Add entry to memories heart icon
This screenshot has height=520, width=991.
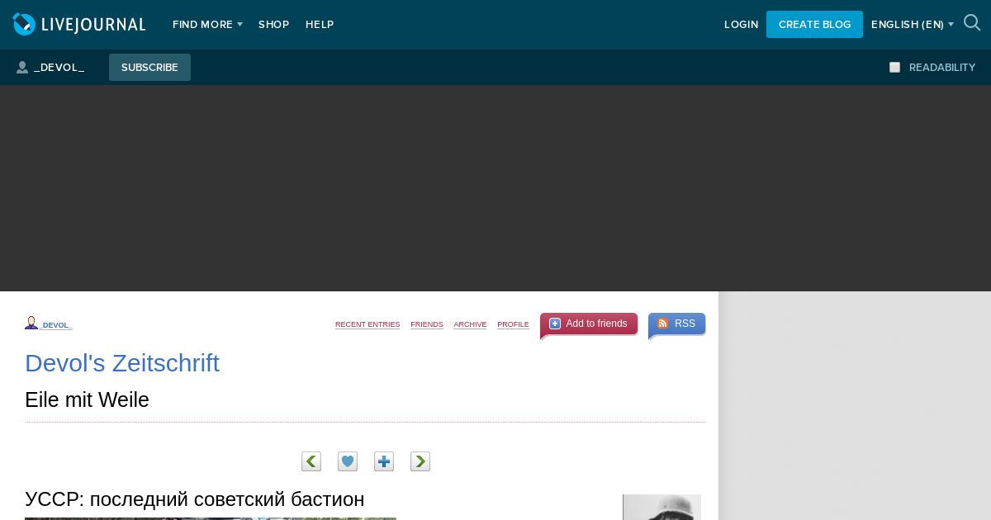tap(348, 461)
